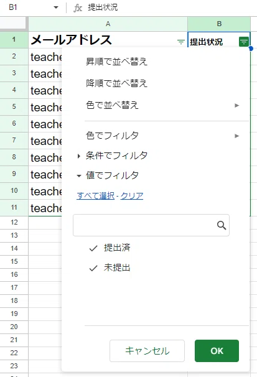Select 昇順で並べ替え option
The height and width of the screenshot is (377, 257).
(116, 62)
